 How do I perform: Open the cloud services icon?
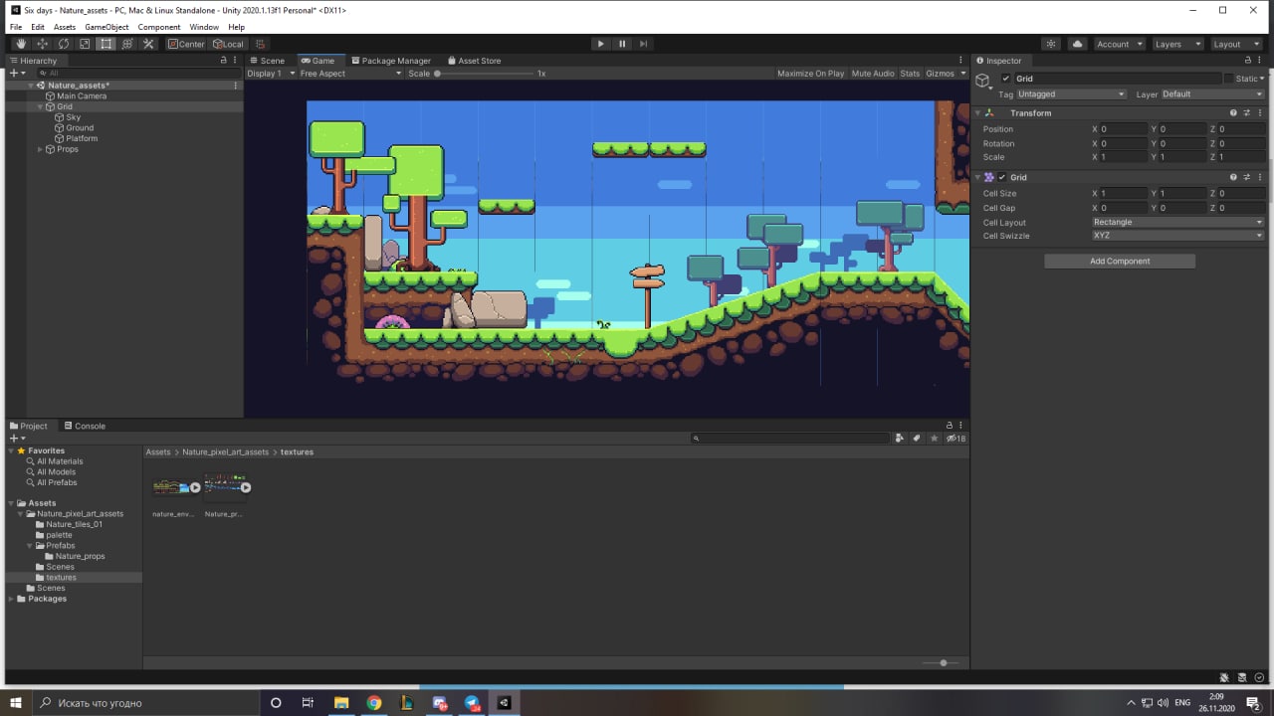coord(1077,44)
